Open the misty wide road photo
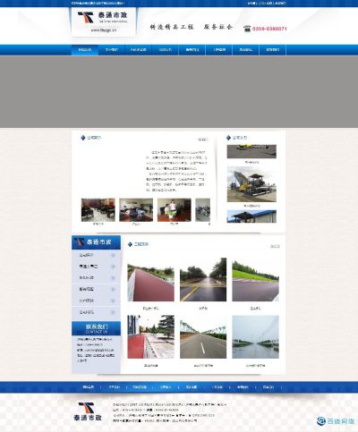 pos(256,337)
